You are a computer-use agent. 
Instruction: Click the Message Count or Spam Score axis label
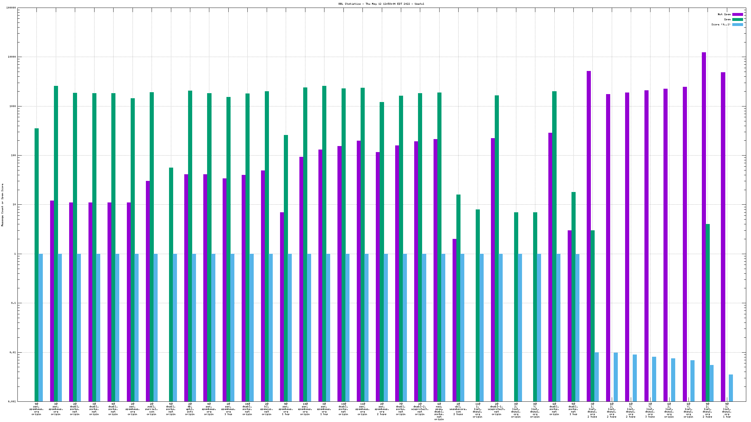coord(2,205)
